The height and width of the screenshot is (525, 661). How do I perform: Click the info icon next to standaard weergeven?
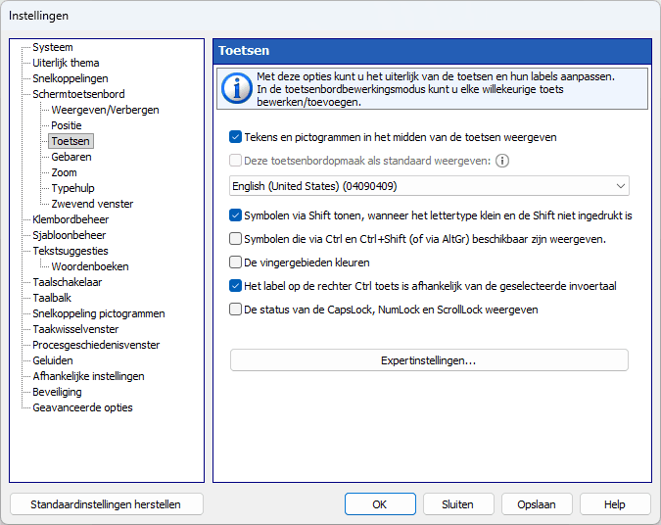point(502,161)
